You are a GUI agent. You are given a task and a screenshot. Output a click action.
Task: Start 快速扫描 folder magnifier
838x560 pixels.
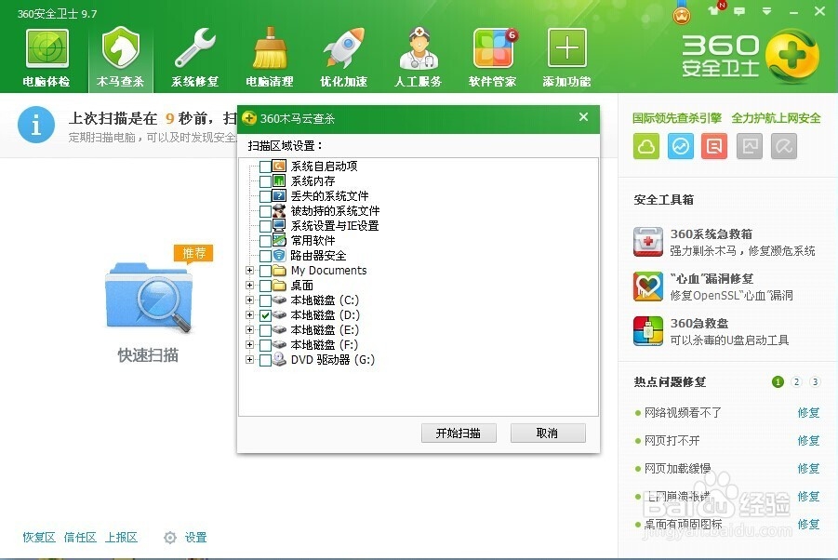(149, 297)
